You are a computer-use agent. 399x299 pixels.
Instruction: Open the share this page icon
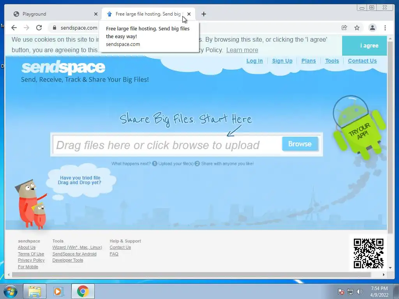tap(344, 28)
